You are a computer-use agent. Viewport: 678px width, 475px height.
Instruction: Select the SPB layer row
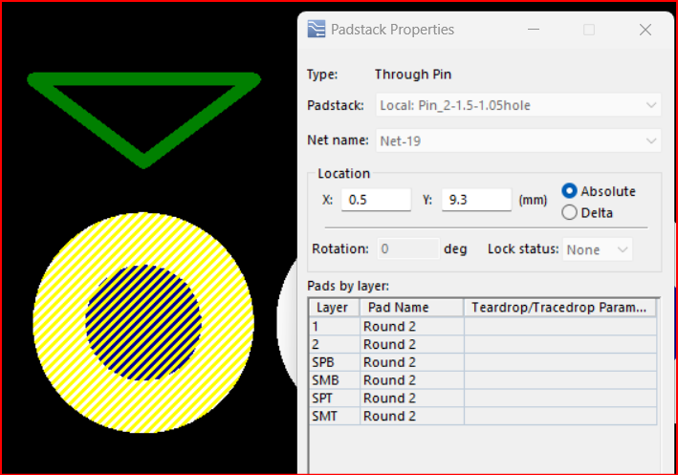[x=333, y=362]
